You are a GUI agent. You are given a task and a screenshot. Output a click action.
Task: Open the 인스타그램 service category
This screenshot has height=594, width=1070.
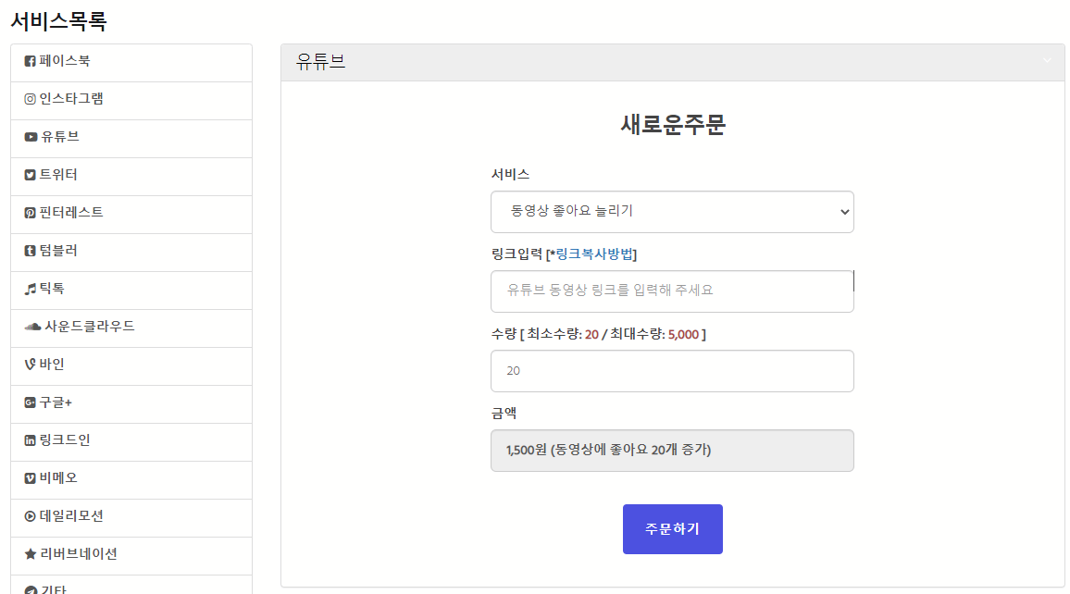pos(131,101)
